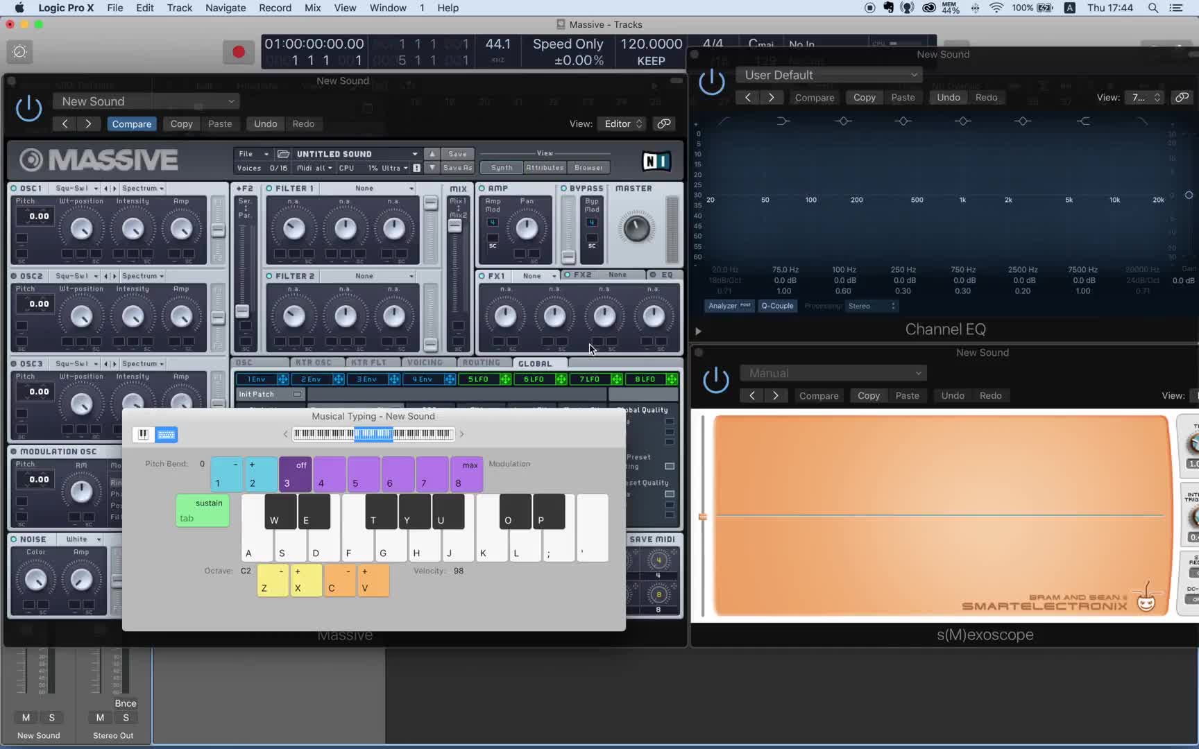Open the Noise White type dropdown
This screenshot has height=749, width=1199.
83,539
